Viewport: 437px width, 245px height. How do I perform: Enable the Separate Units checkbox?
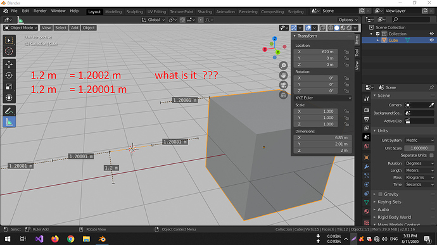(x=431, y=155)
